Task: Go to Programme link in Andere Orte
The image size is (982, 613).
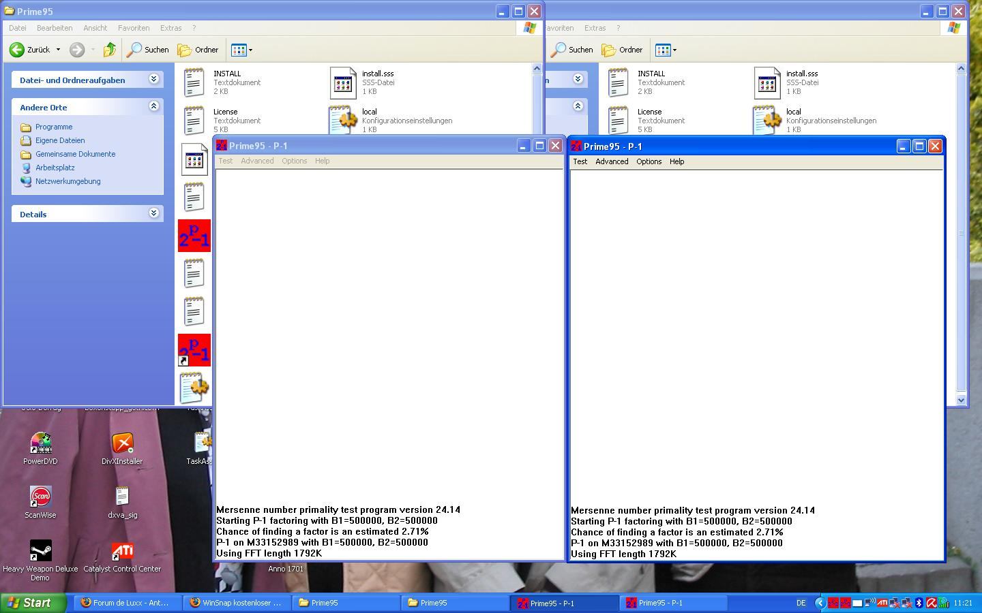Action: click(x=54, y=127)
